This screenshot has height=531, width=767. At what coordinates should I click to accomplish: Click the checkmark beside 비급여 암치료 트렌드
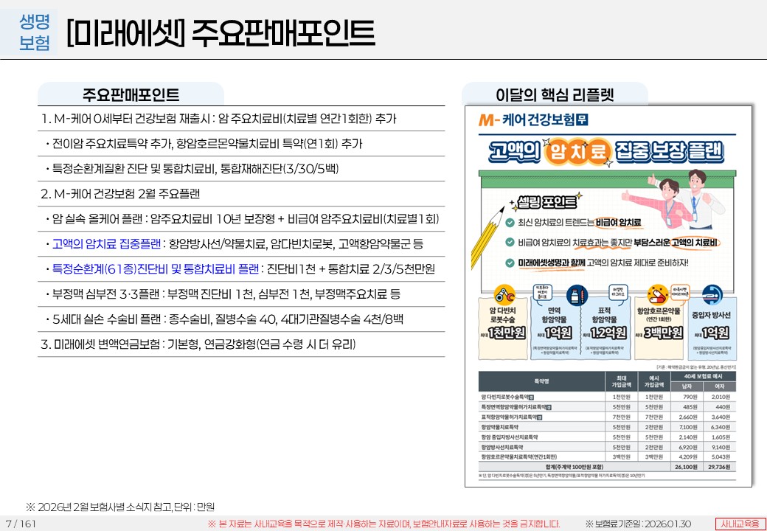click(510, 222)
